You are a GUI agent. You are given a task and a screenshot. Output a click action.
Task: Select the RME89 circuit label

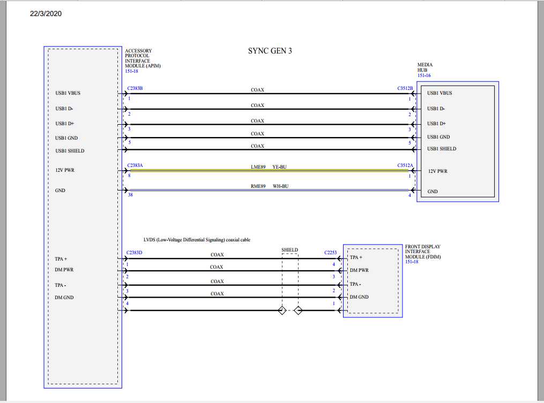(x=258, y=186)
